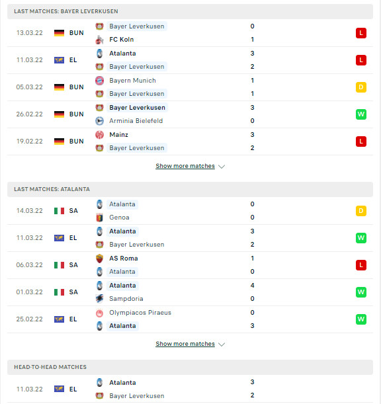The width and height of the screenshot is (381, 404).
Task: Expand more Bayer Leverkusen matches via chevron
Action: pyautogui.click(x=222, y=167)
